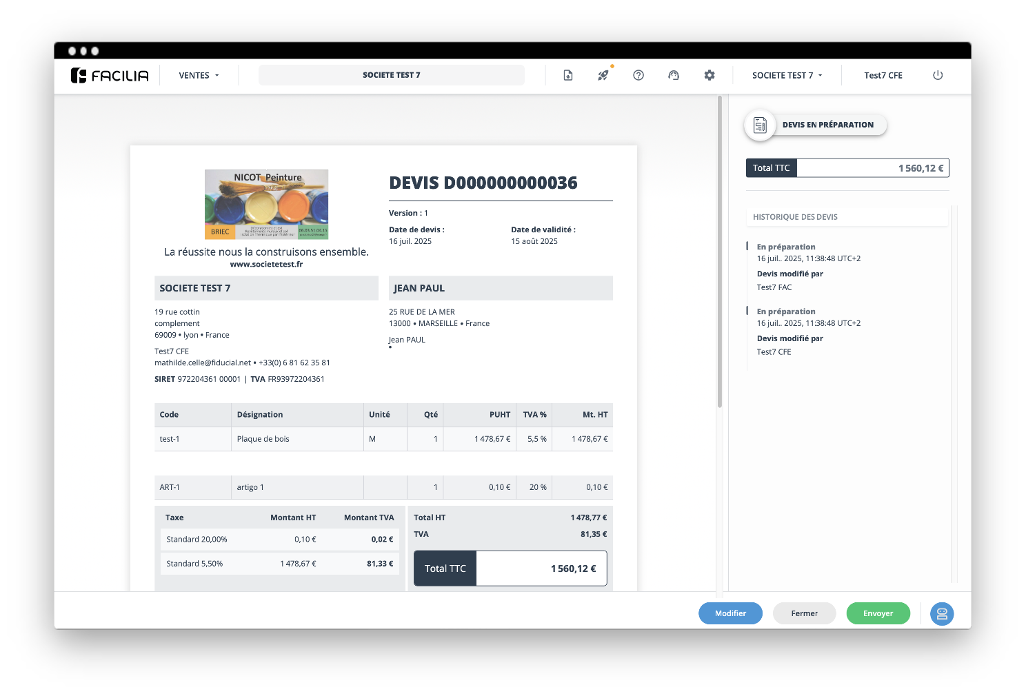Close the quote with Fermer button
The width and height of the screenshot is (1026, 696).
click(x=804, y=613)
